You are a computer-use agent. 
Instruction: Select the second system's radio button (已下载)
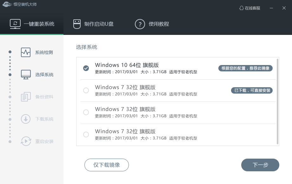point(86,90)
